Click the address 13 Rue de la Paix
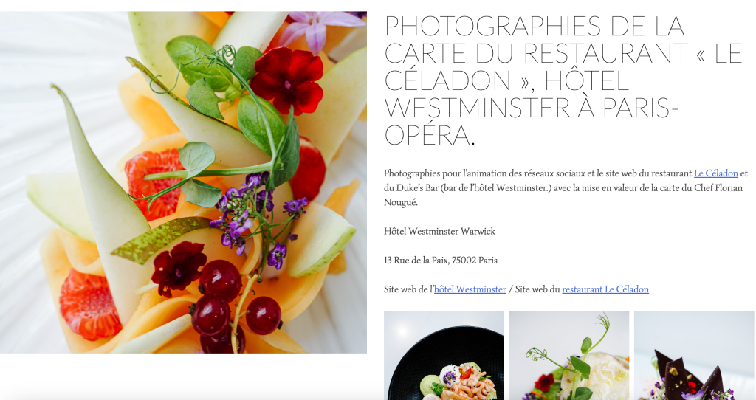Image resolution: width=756 pixels, height=400 pixels. 440,261
